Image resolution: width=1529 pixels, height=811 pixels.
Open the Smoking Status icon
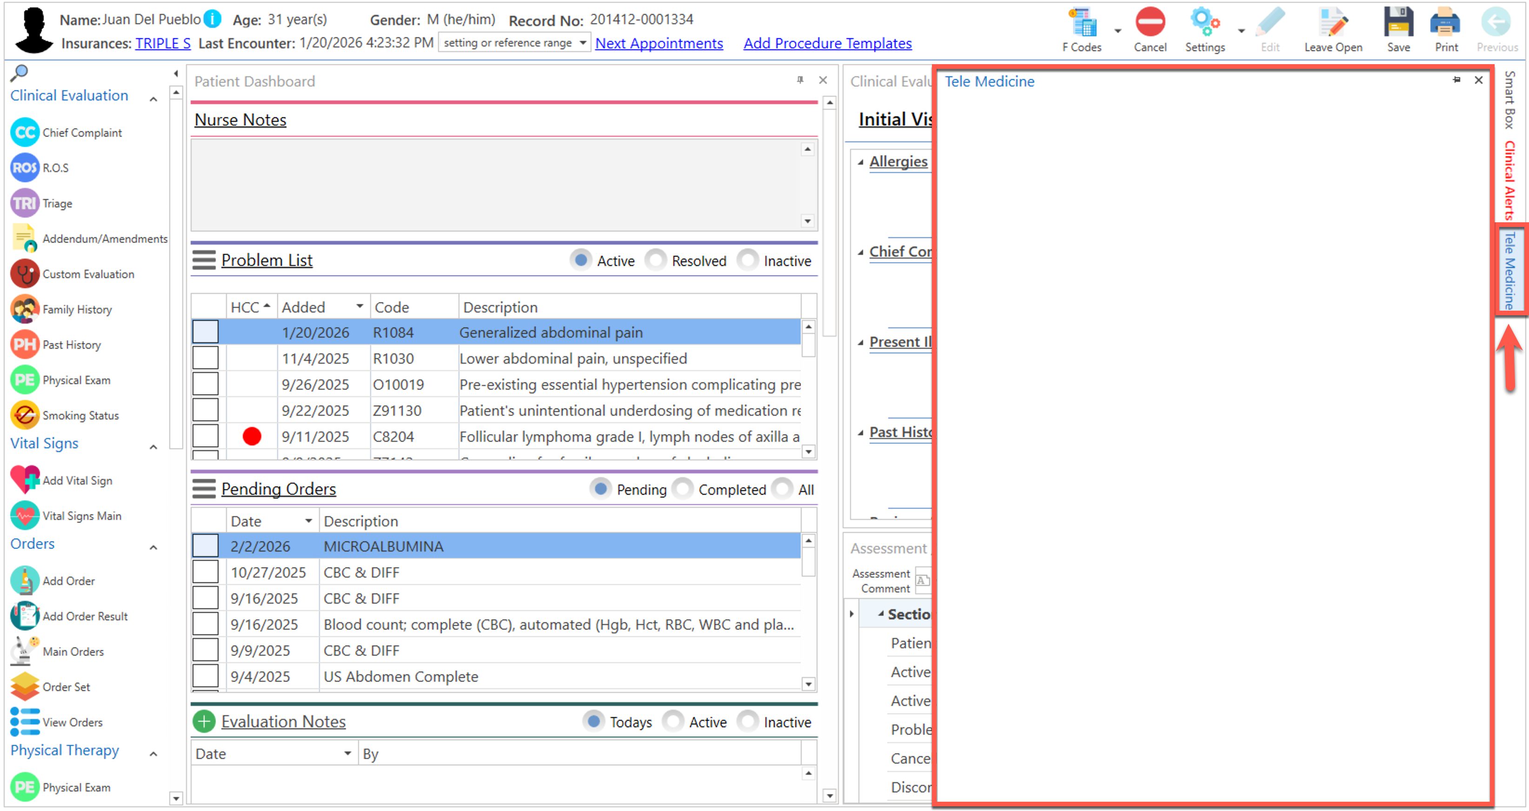(x=24, y=415)
